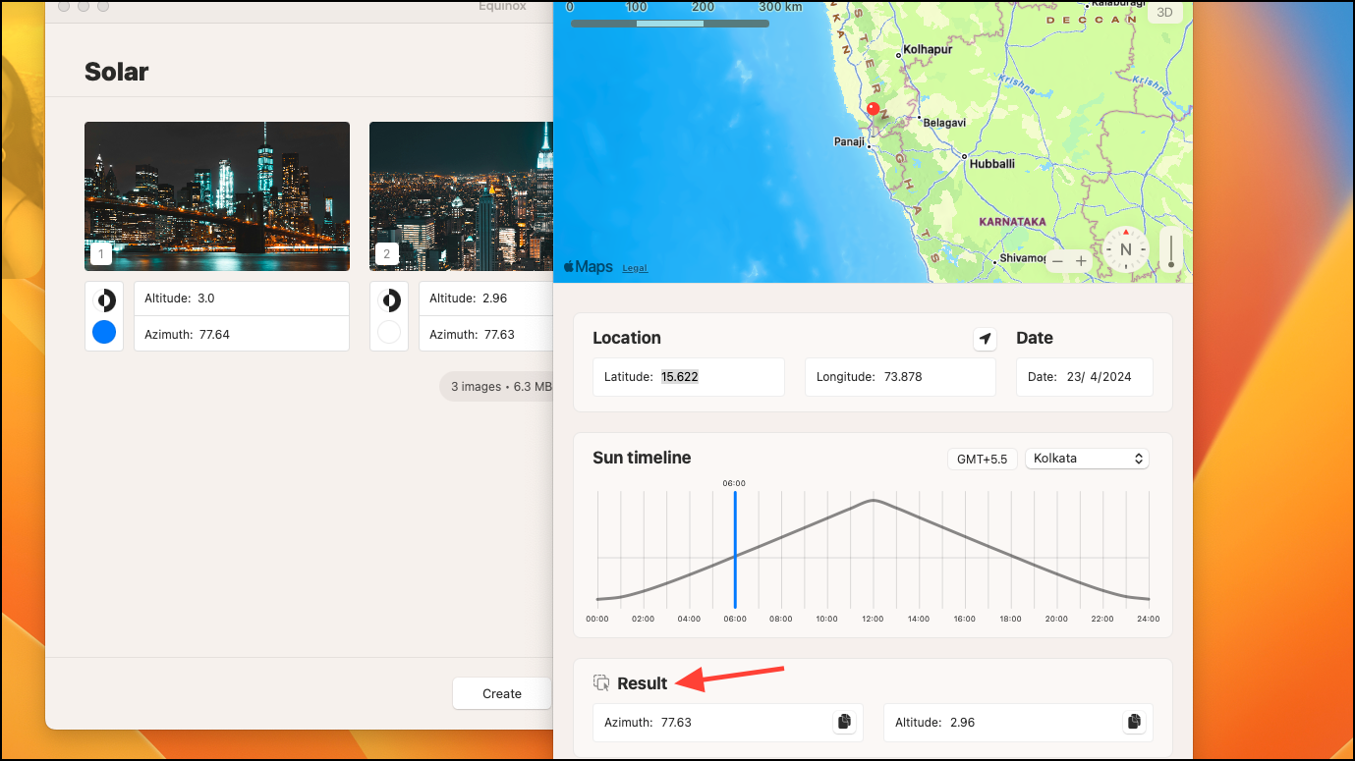
Task: Click the Solar heading
Action: 116,72
